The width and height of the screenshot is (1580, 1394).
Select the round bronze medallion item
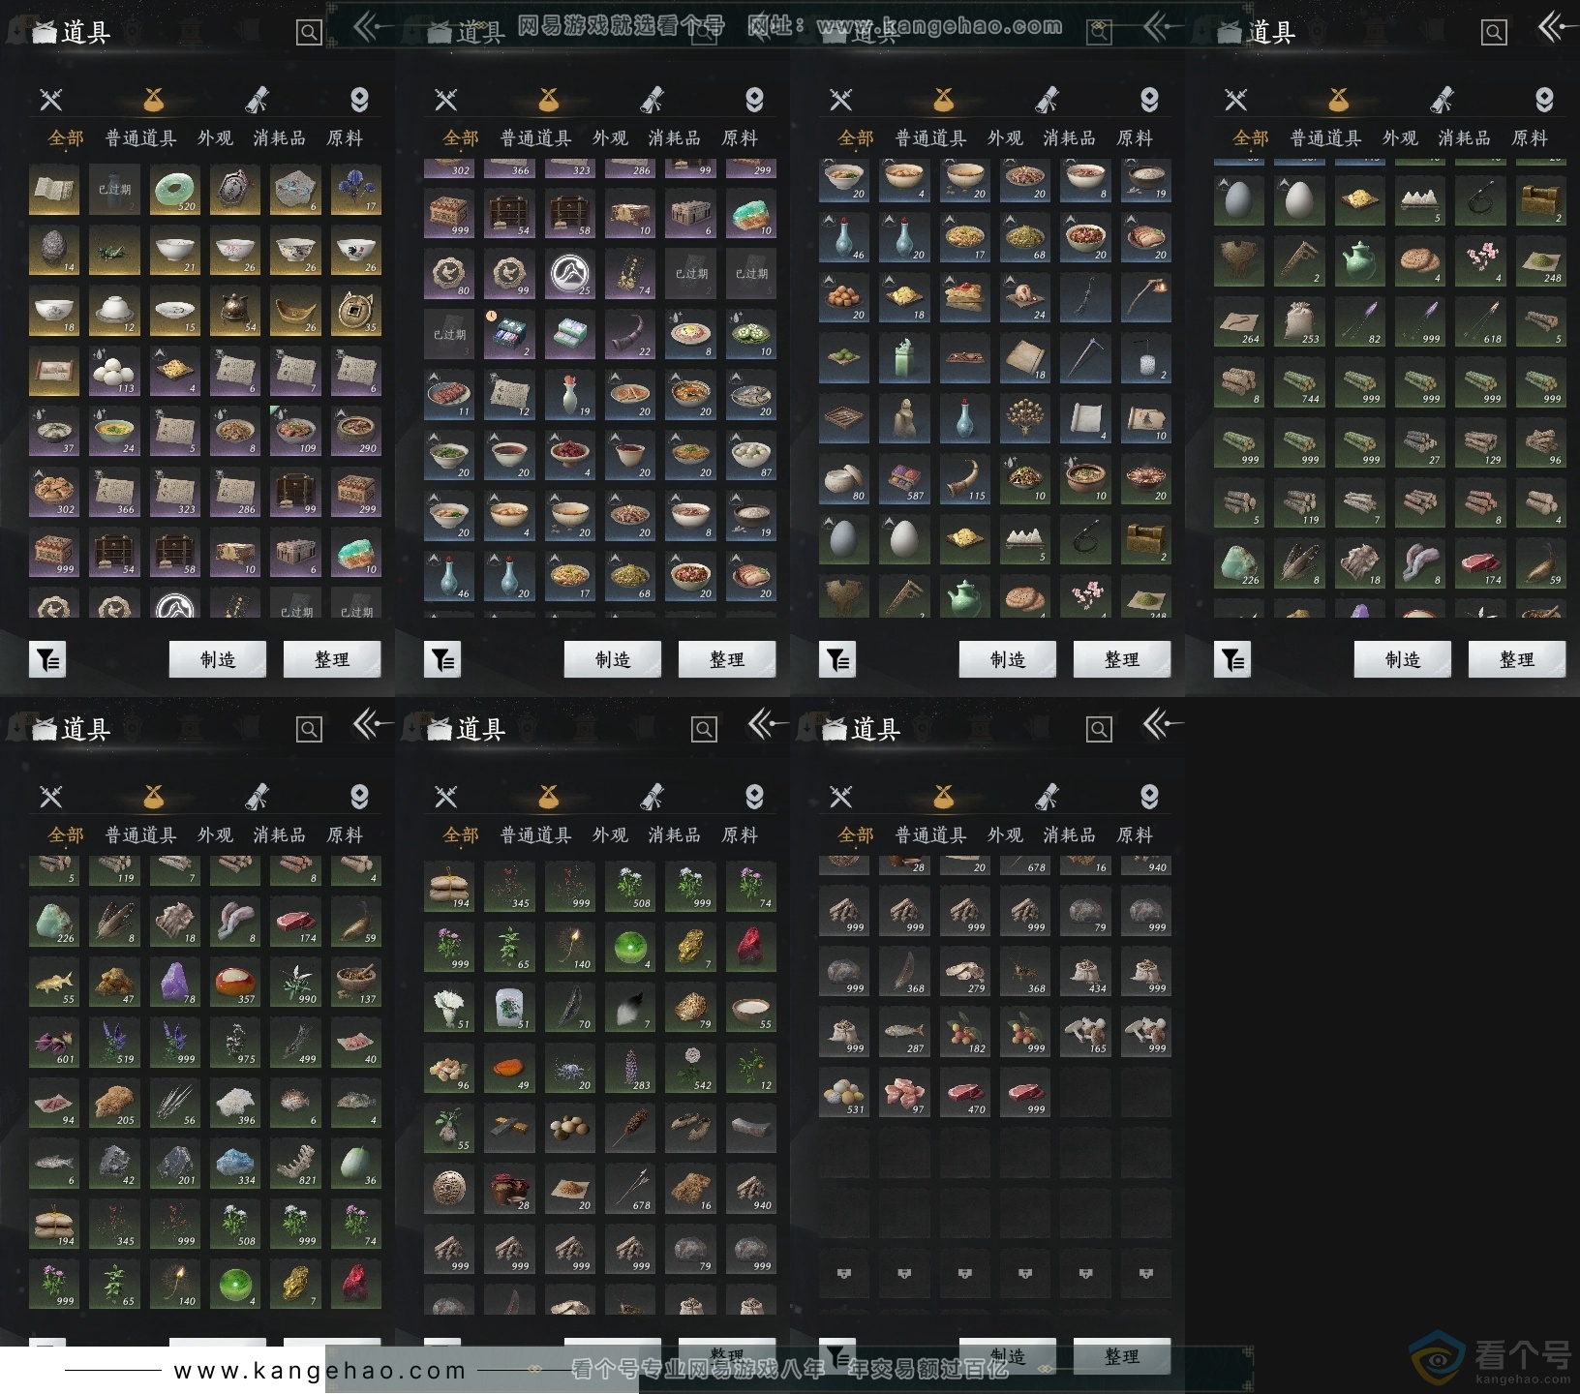point(449,1189)
